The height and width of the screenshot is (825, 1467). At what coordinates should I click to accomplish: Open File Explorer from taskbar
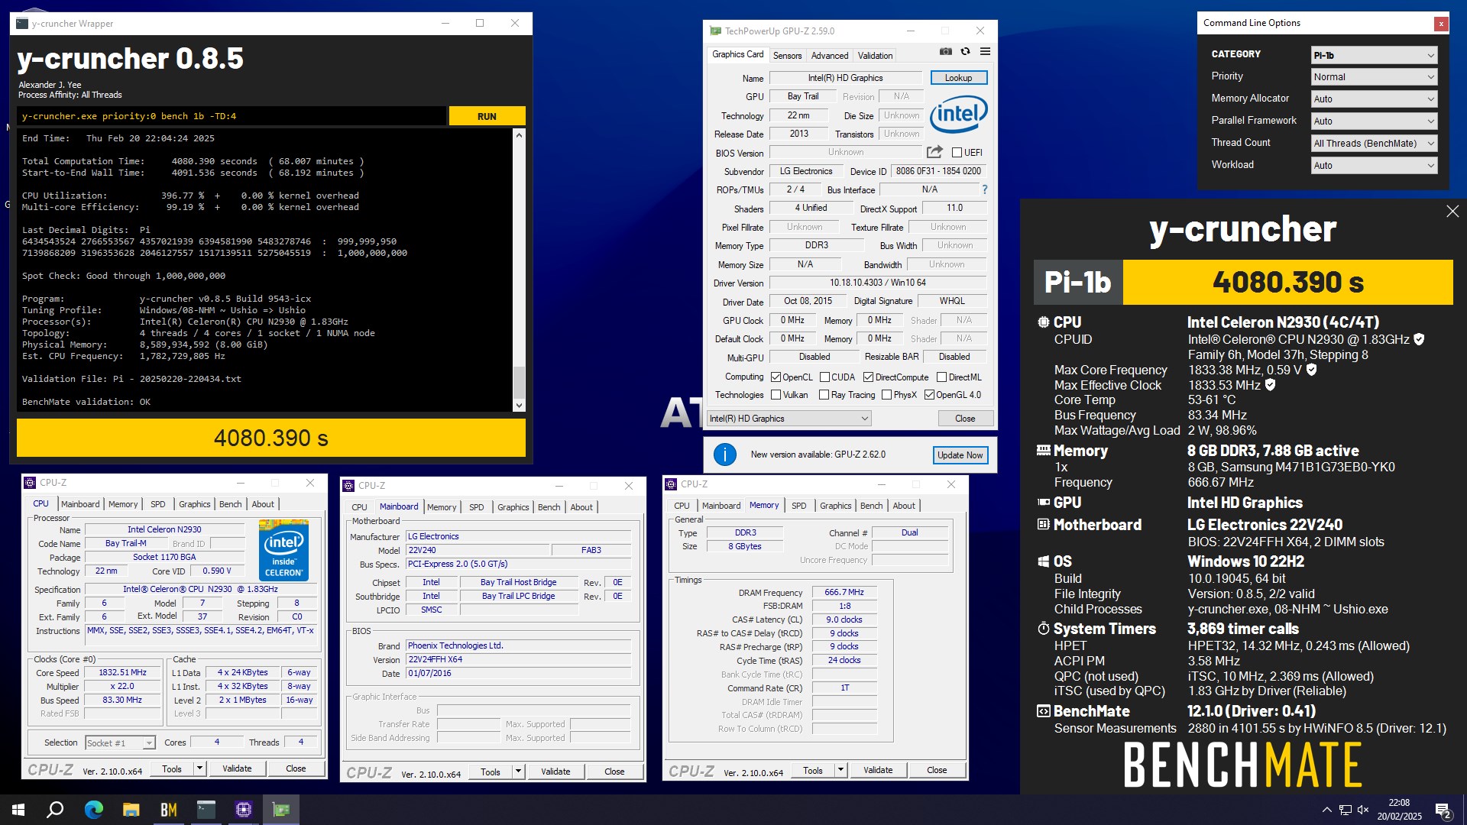(x=131, y=810)
